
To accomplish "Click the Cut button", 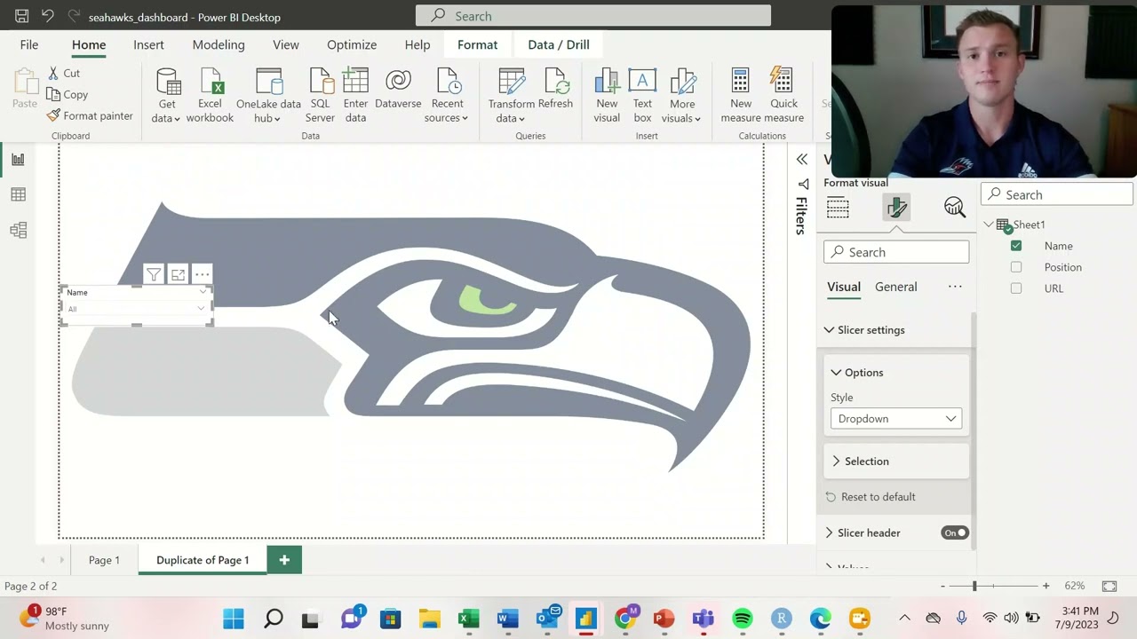I will [64, 73].
